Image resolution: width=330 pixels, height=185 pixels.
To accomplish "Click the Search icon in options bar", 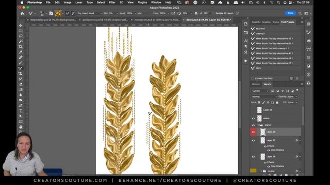I will coord(300,13).
